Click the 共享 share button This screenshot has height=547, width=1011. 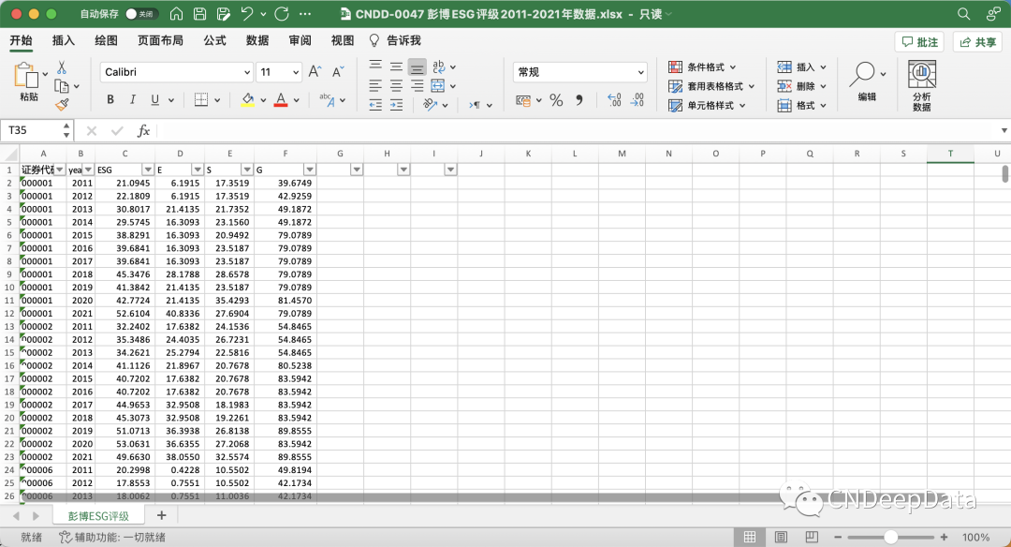coord(977,42)
